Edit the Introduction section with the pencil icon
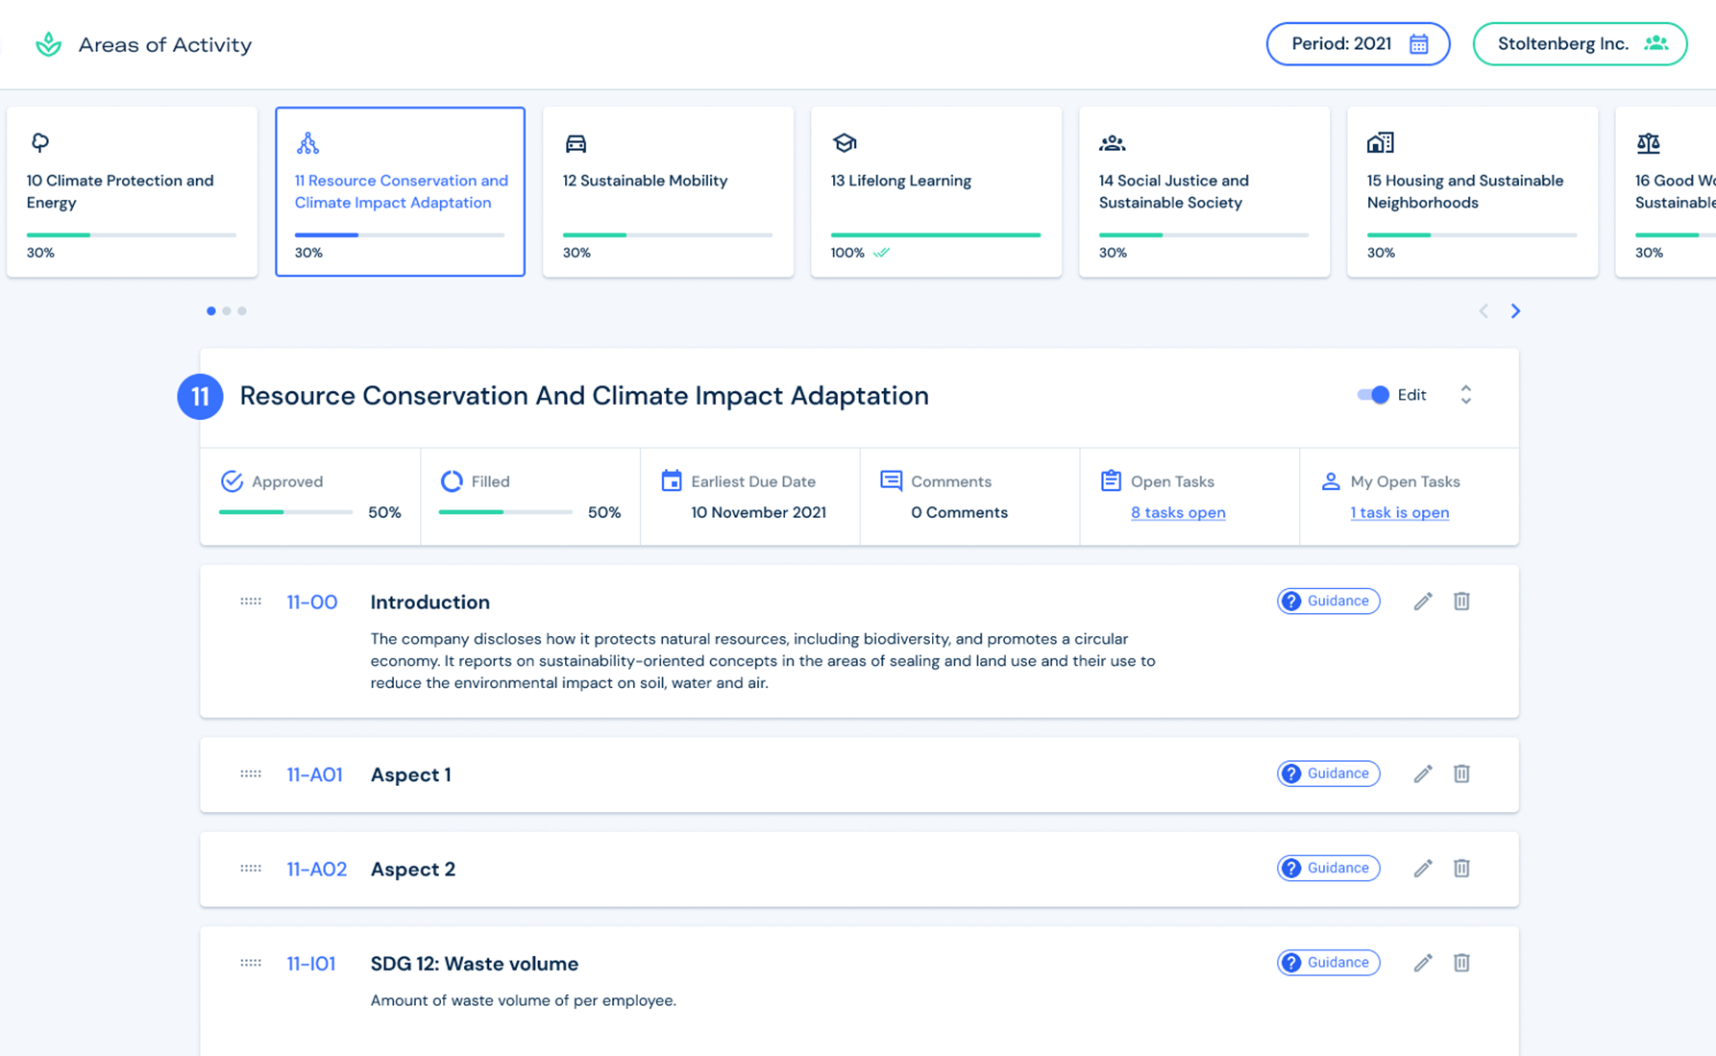This screenshot has width=1716, height=1056. pyautogui.click(x=1422, y=601)
